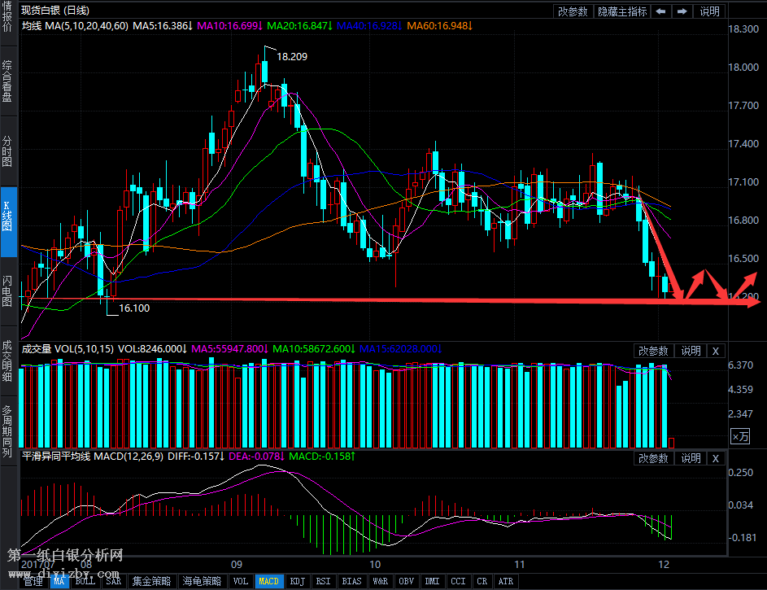This screenshot has width=767, height=590.
Task: Toggle the BOLL indicator at bottom
Action: click(85, 581)
